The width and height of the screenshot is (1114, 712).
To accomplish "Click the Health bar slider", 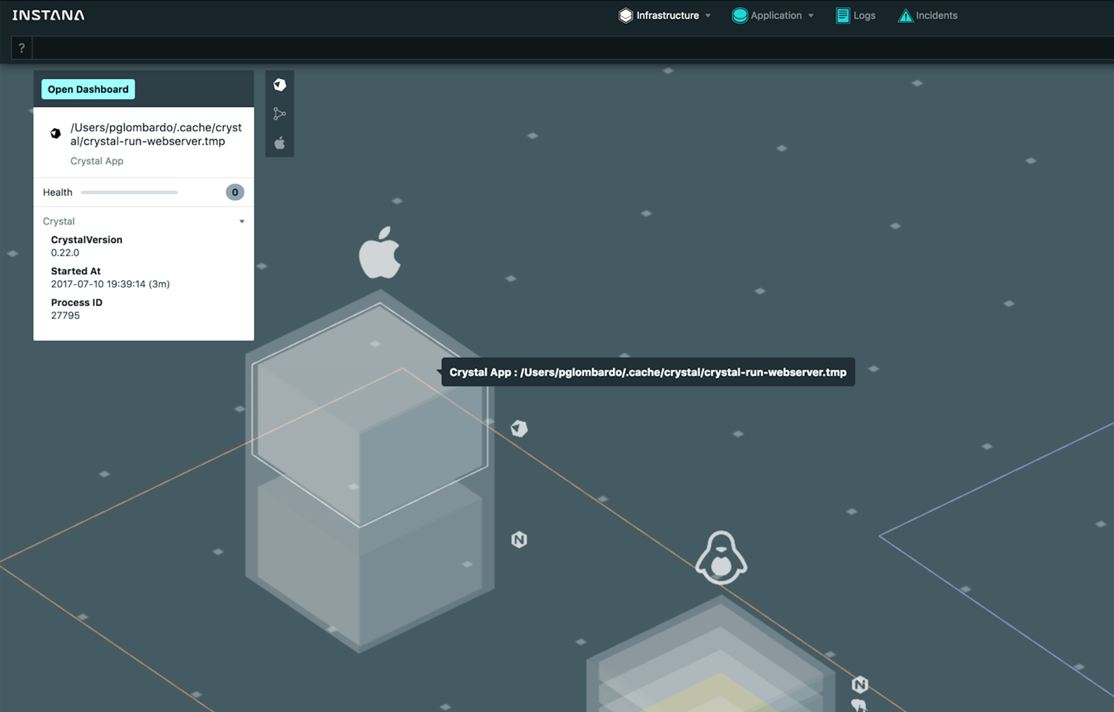I will [x=129, y=192].
